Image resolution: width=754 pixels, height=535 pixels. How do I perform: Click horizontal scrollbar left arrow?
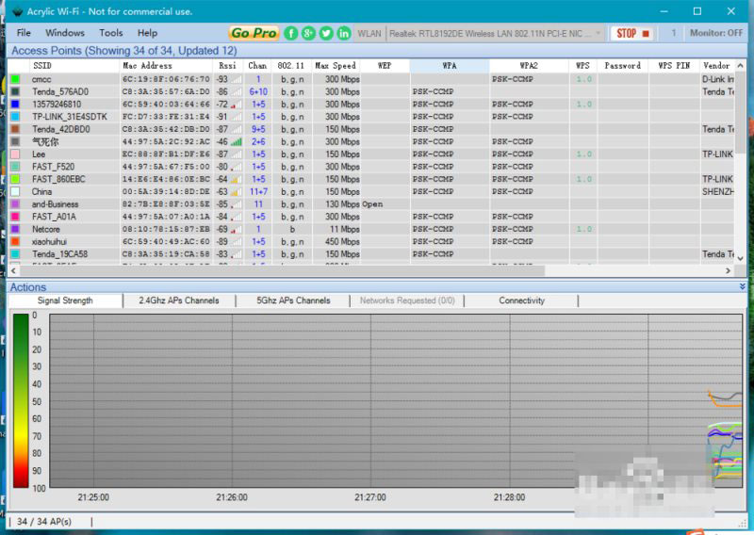tap(13, 270)
